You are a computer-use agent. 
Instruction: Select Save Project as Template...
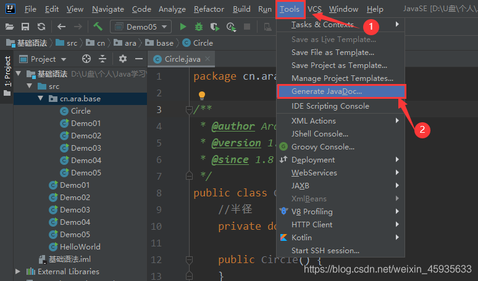(340, 65)
